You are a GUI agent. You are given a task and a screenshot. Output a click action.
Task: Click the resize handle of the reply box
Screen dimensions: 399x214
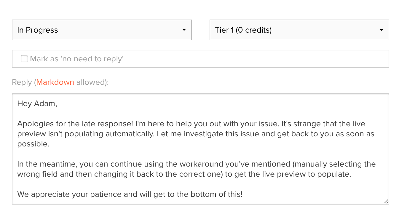tap(386, 201)
